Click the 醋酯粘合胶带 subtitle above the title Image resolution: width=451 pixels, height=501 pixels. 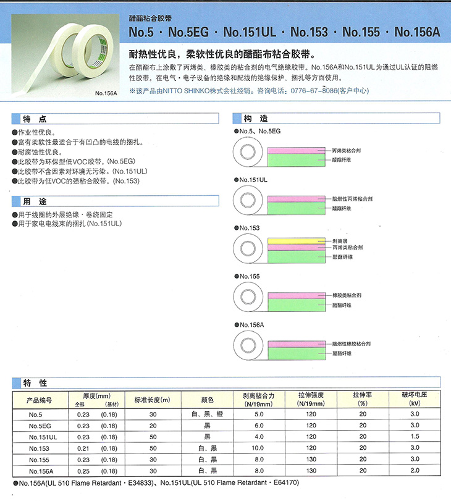coord(150,18)
